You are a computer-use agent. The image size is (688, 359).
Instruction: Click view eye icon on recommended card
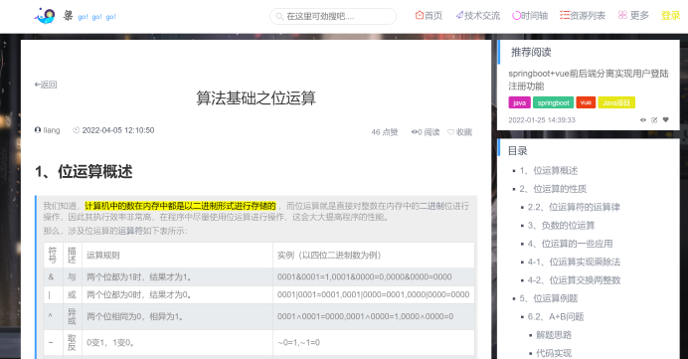[x=643, y=119]
